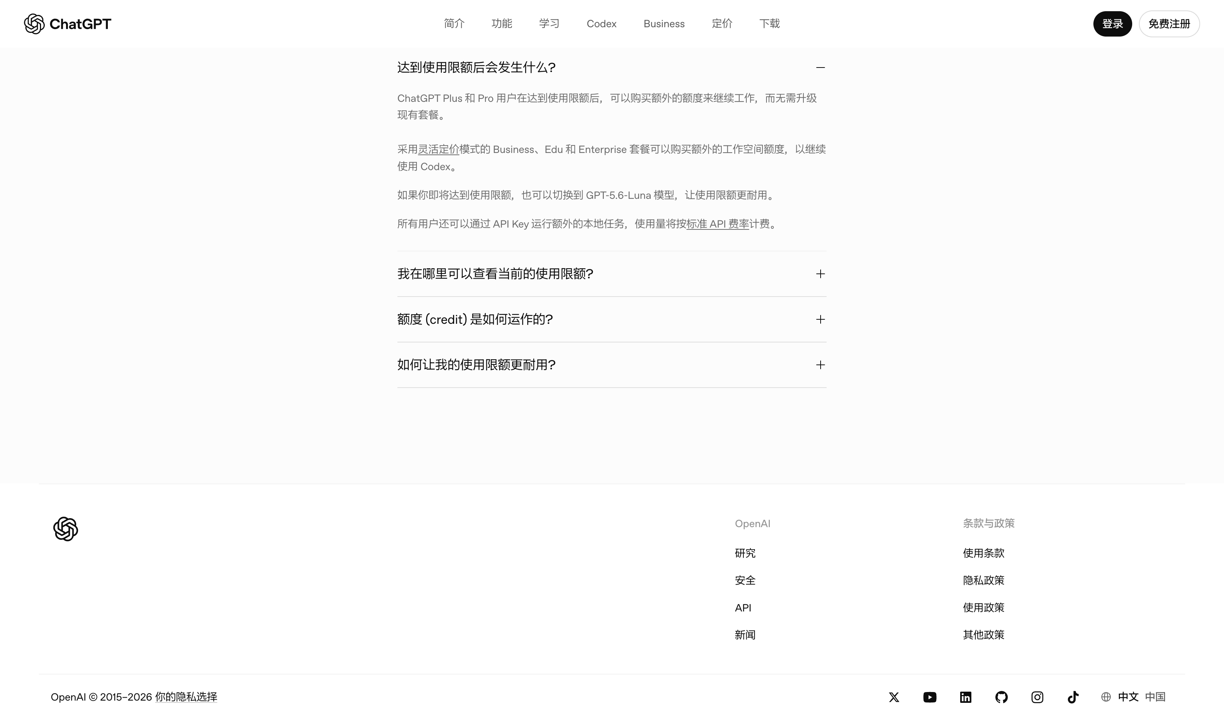The width and height of the screenshot is (1224, 720).
Task: Open the 灵活定价 link
Action: [x=438, y=150]
